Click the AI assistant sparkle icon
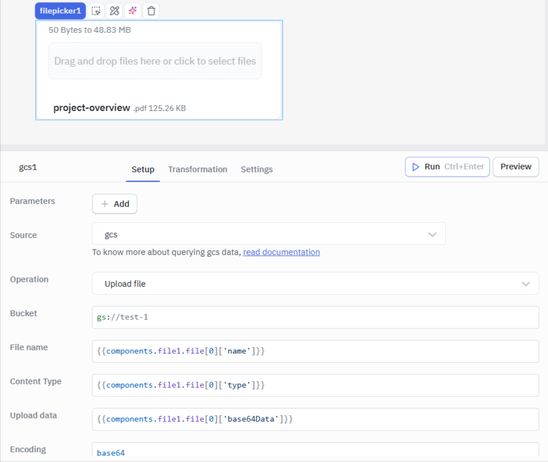The height and width of the screenshot is (462, 548). [x=132, y=10]
